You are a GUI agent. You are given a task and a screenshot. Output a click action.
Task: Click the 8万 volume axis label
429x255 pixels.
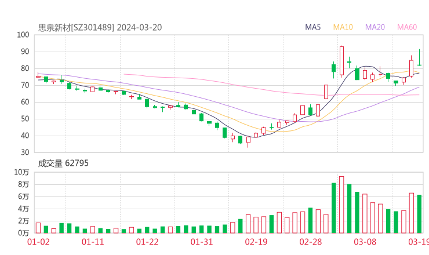point(24,184)
